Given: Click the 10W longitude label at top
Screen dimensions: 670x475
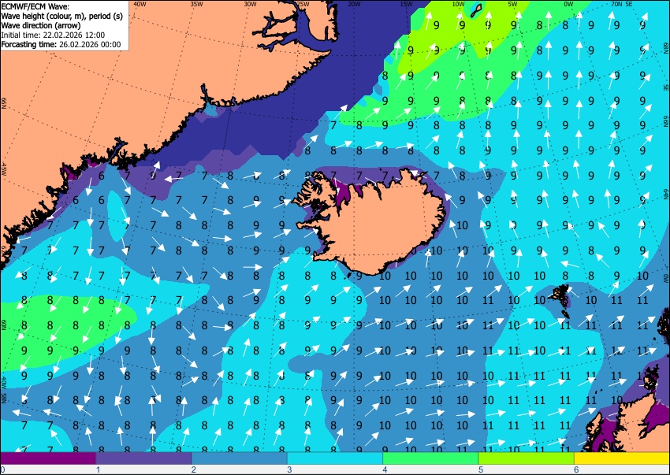Looking at the screenshot, I should (458, 4).
